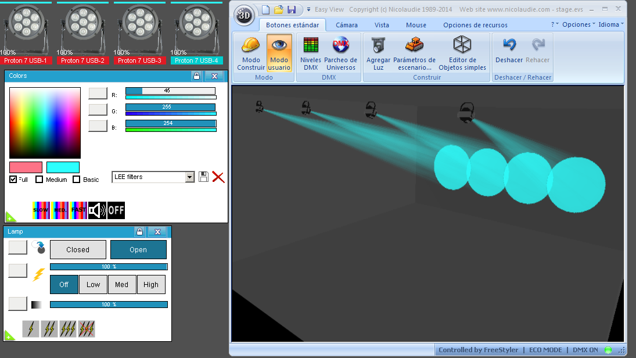Close the Colors panel

214,76
